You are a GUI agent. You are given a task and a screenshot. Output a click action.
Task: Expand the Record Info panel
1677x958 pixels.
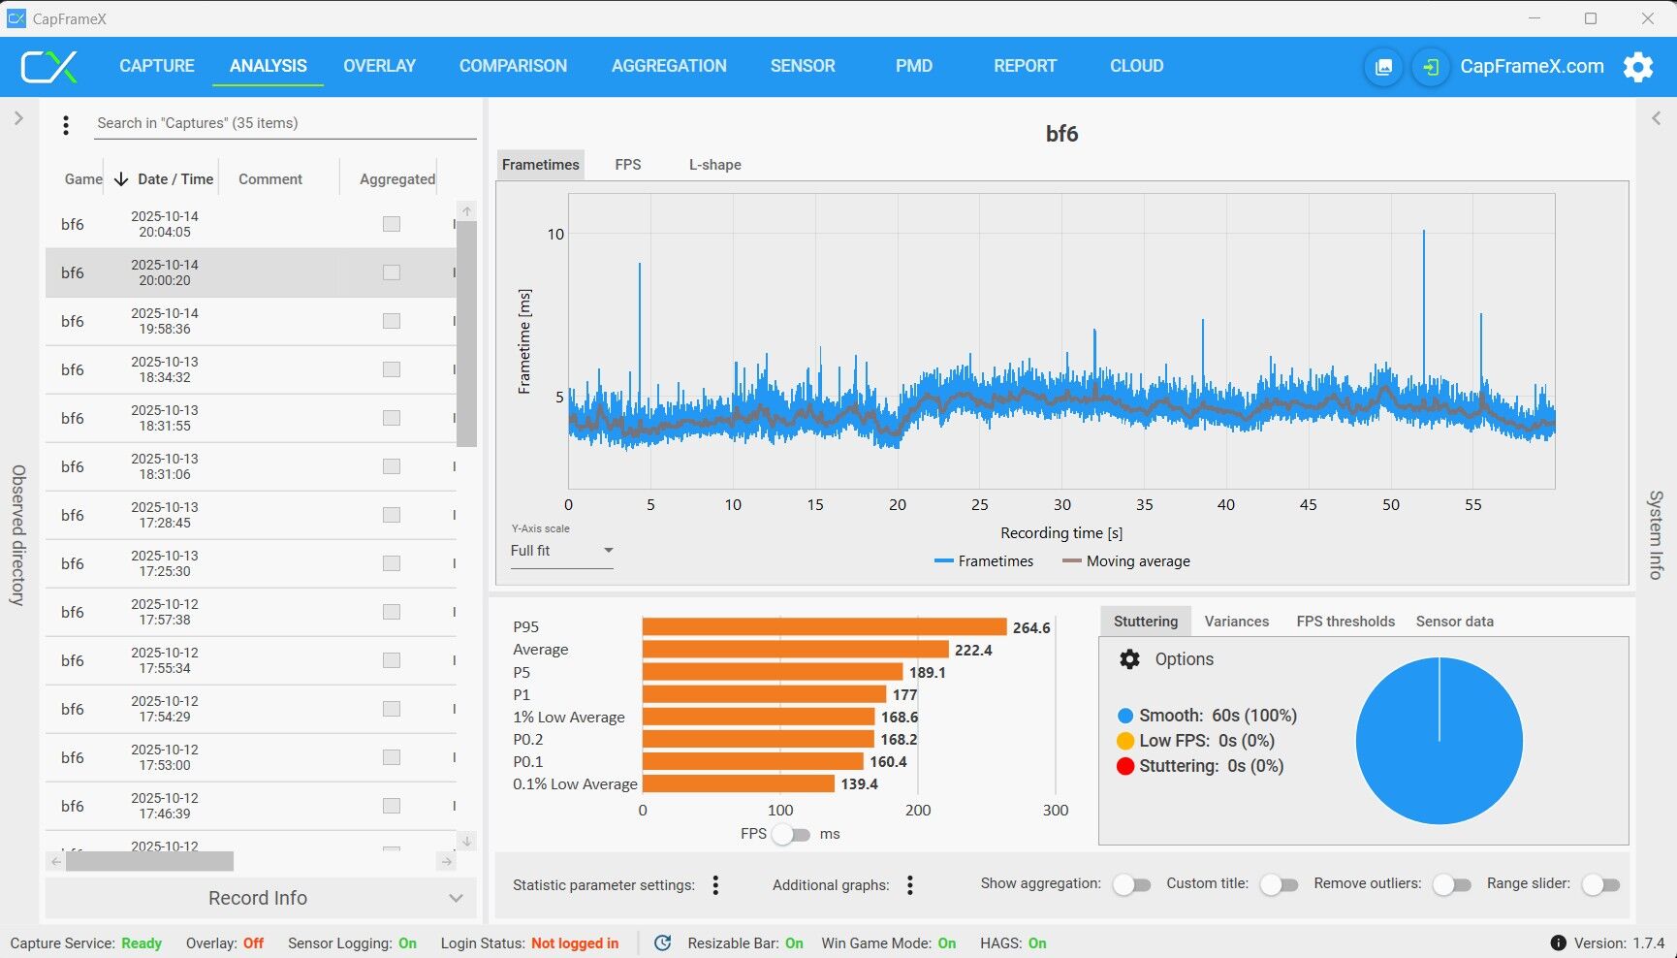tap(261, 898)
